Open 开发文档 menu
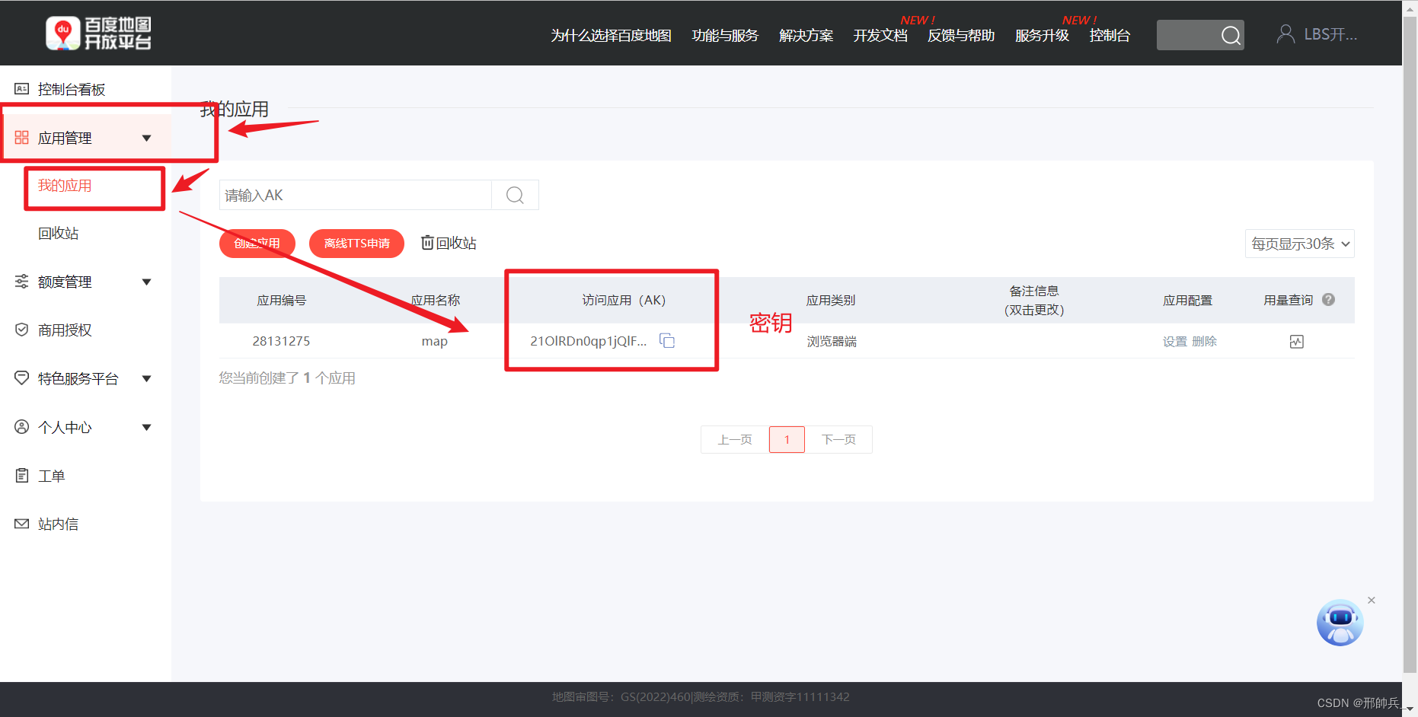Screen dimensions: 1418x717 (x=880, y=35)
